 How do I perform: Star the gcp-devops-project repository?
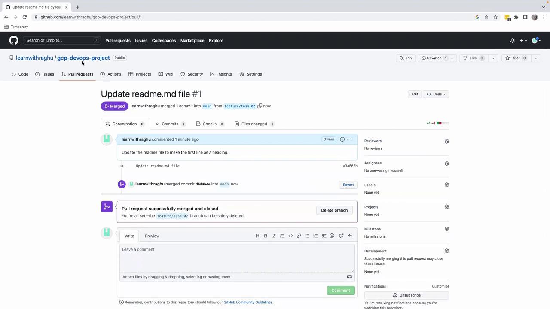pyautogui.click(x=516, y=58)
